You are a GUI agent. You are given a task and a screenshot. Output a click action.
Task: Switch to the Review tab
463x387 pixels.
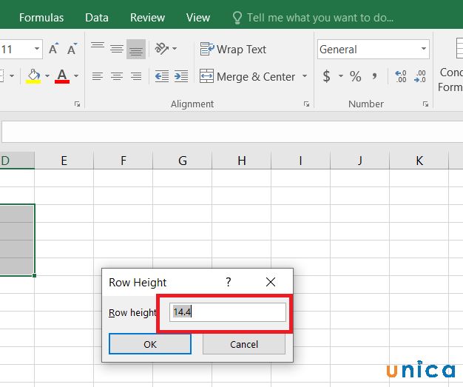pyautogui.click(x=147, y=17)
